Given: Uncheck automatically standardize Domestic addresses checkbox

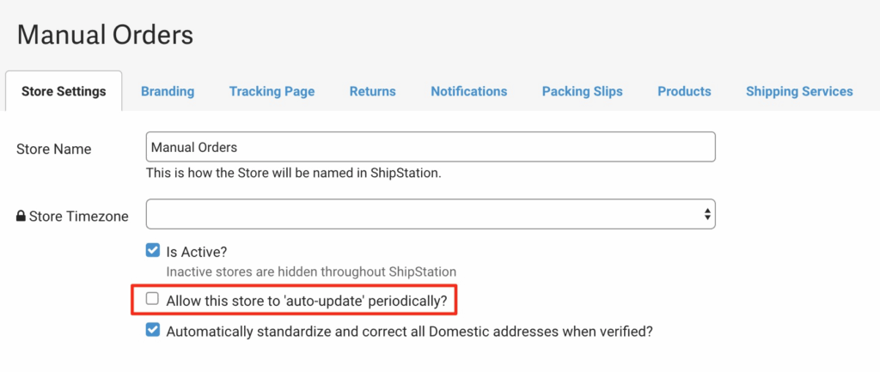Looking at the screenshot, I should click(x=153, y=330).
